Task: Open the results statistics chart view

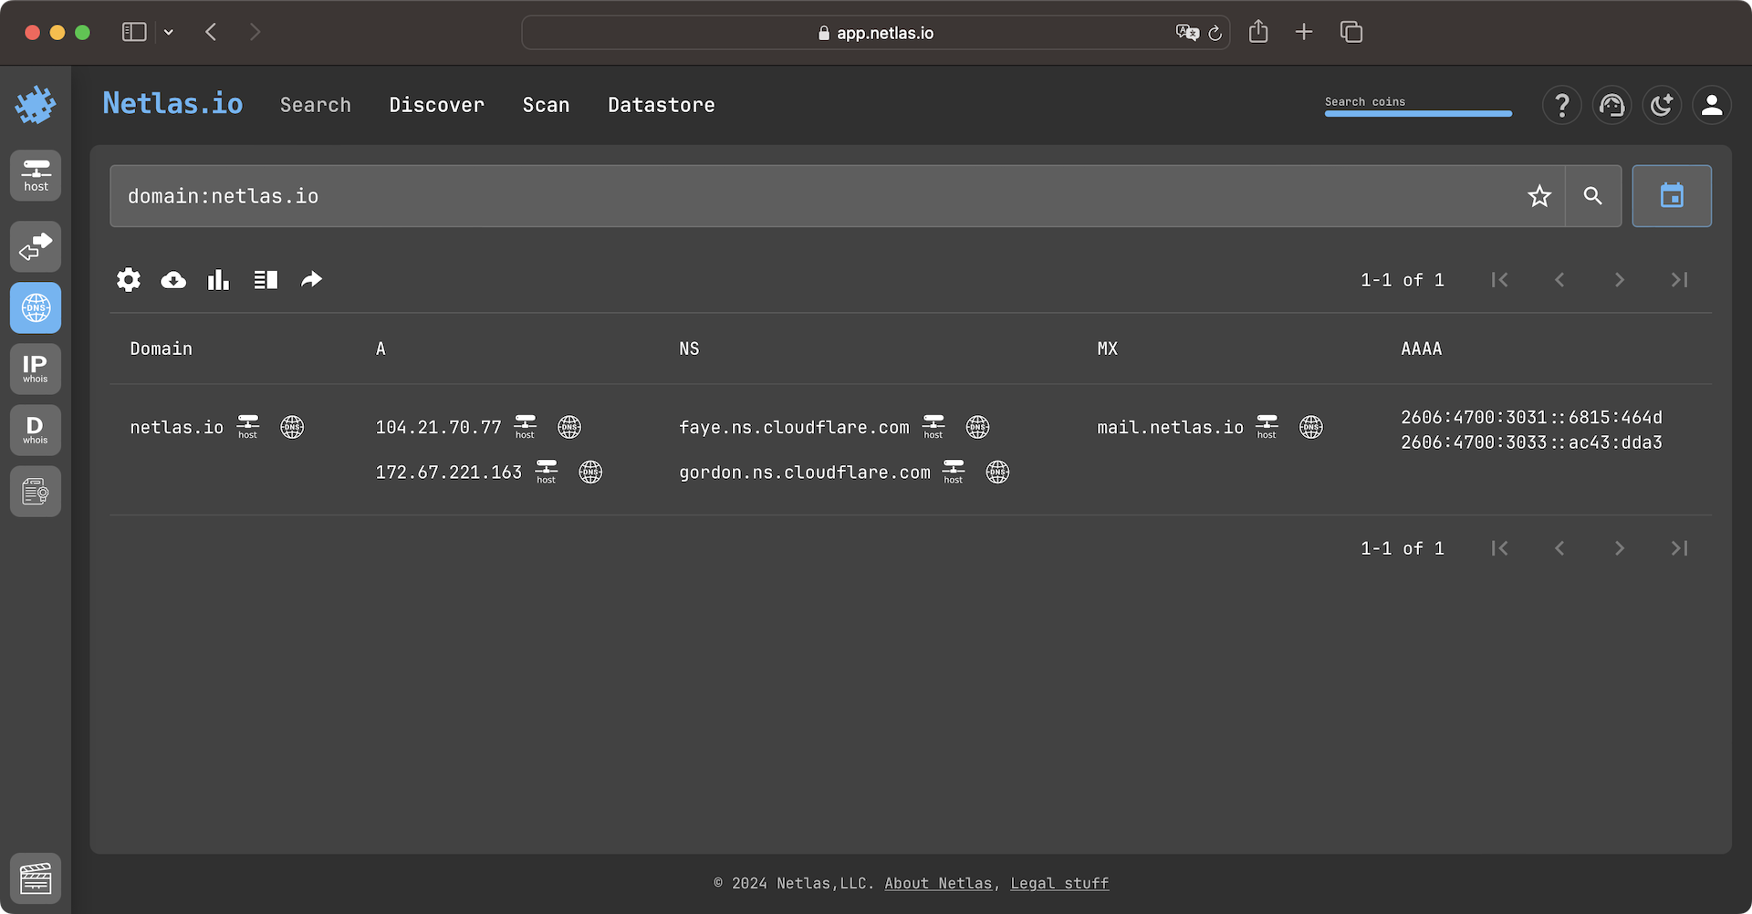Action: click(218, 280)
